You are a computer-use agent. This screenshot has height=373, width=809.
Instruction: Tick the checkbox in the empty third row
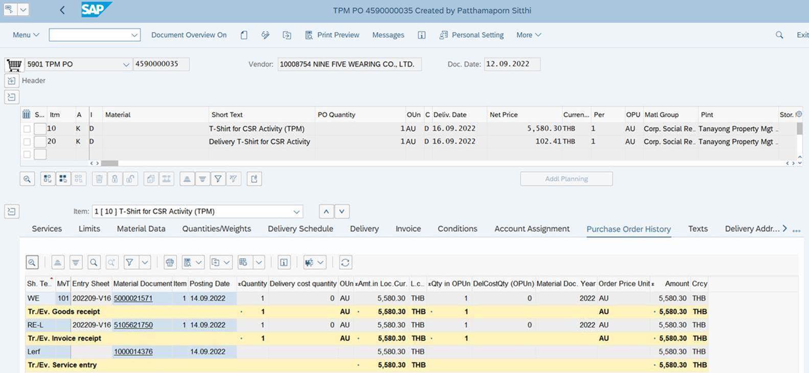(27, 154)
